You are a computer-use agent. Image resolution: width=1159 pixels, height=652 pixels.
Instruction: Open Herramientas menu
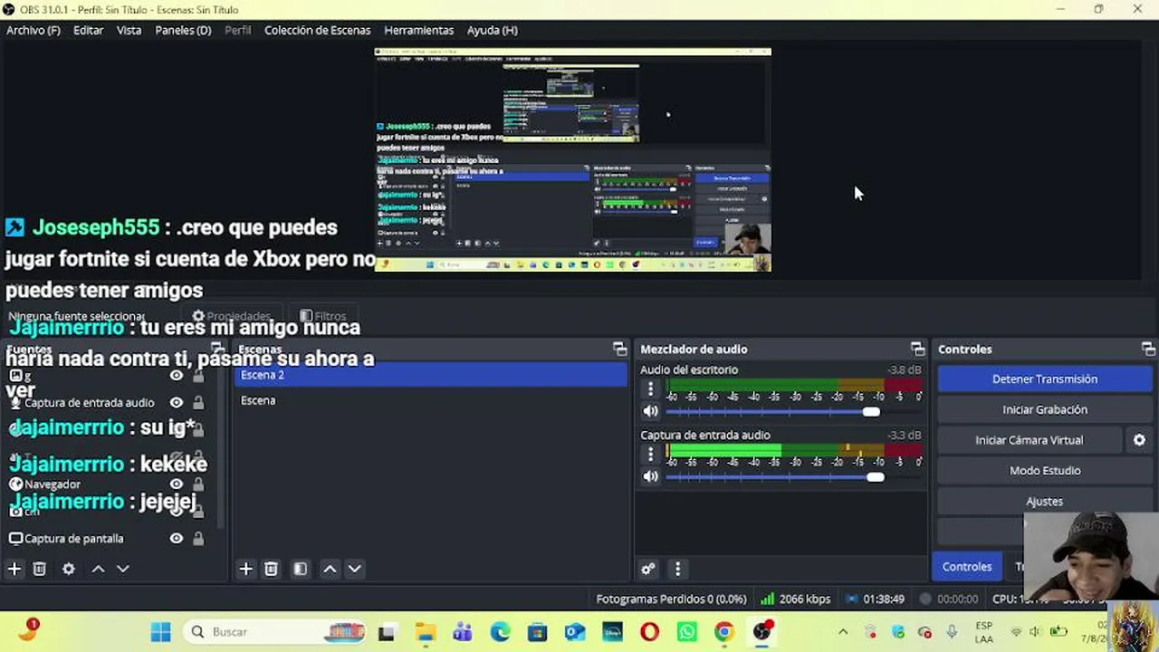[x=418, y=30]
